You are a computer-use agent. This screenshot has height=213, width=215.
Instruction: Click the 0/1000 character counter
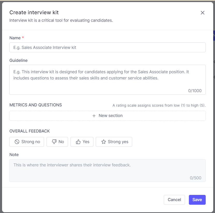tap(195, 91)
